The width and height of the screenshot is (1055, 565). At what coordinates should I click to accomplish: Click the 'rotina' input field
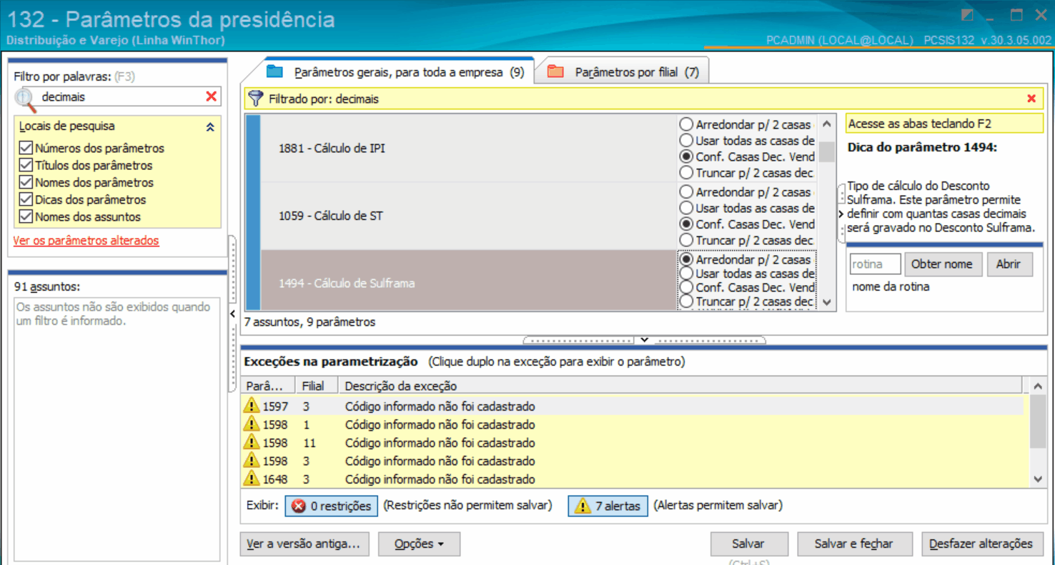(x=875, y=264)
